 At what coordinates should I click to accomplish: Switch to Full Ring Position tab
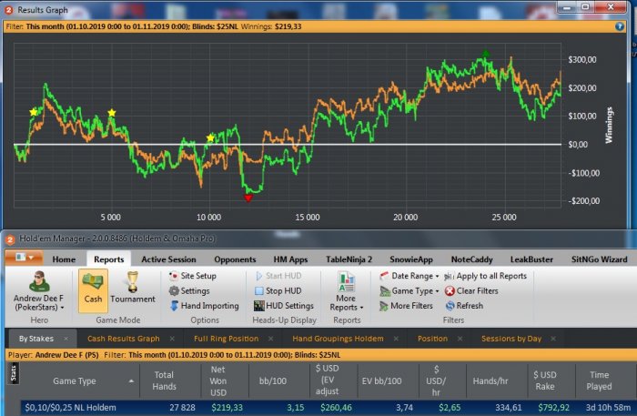(226, 339)
